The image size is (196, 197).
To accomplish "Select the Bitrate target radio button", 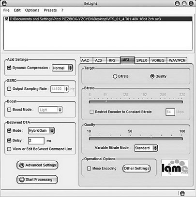I will click(115, 76).
